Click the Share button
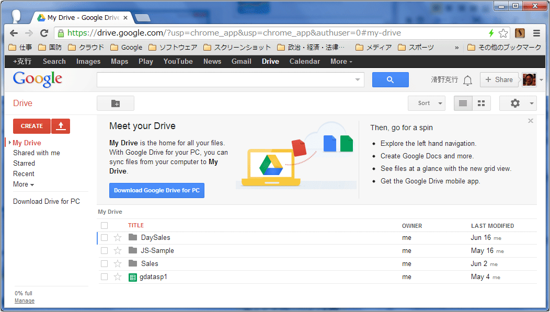The width and height of the screenshot is (550, 312). click(x=499, y=79)
